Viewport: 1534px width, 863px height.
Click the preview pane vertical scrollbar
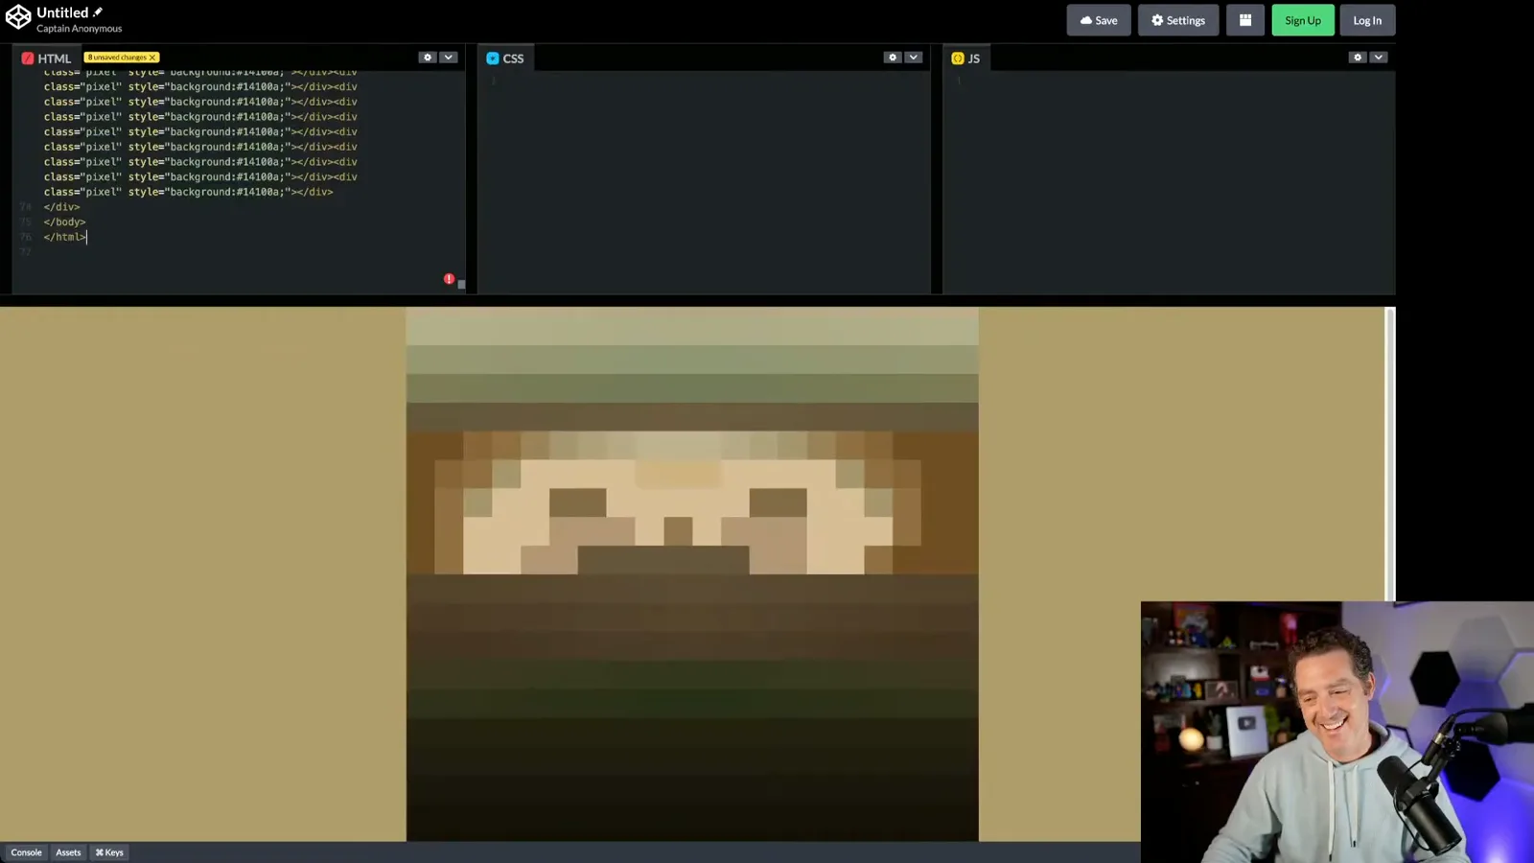[1390, 455]
